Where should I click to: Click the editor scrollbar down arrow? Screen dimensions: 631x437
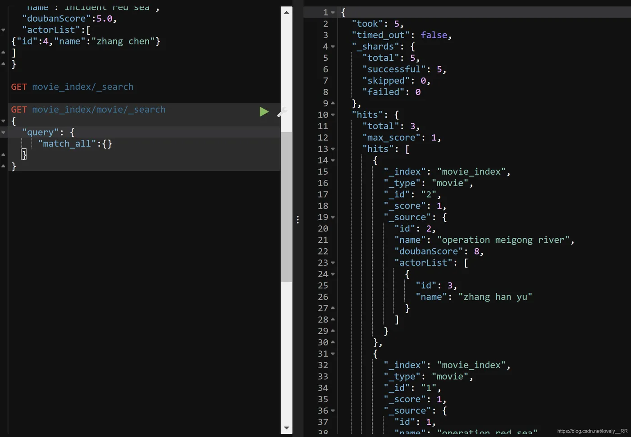coord(286,428)
